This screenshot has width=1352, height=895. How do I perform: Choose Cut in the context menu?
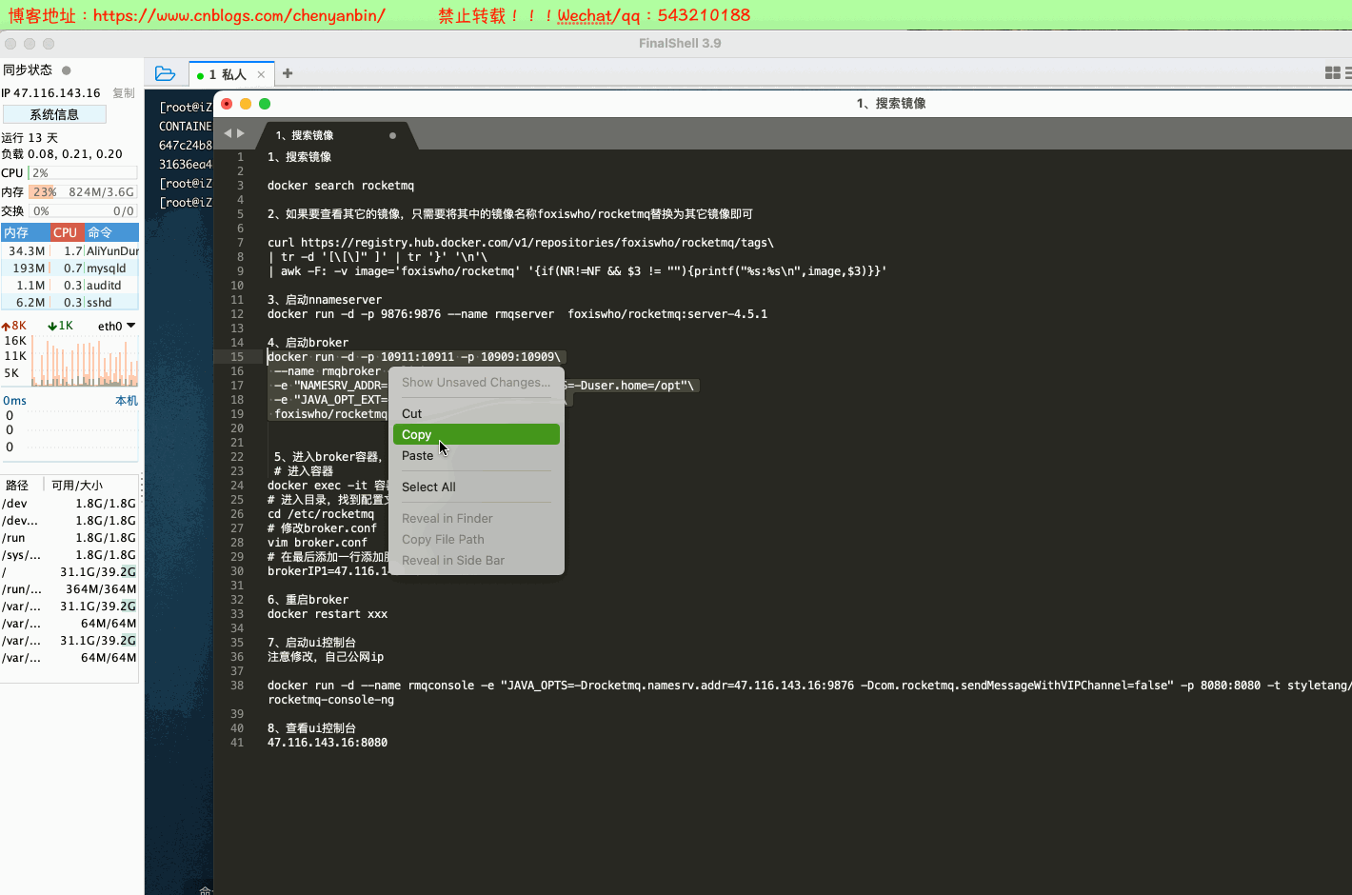click(x=476, y=413)
